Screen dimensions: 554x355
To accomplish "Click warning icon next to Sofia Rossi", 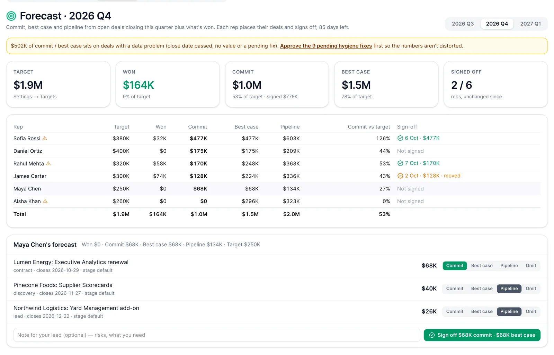I will coord(45,139).
